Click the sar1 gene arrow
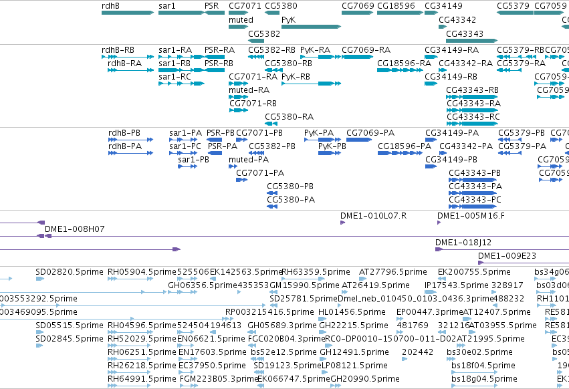The height and width of the screenshot is (389, 569). click(x=181, y=13)
